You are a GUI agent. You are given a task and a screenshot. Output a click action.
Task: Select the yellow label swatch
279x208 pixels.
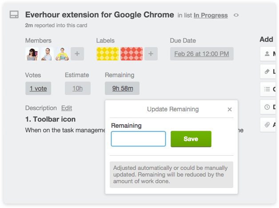click(108, 54)
